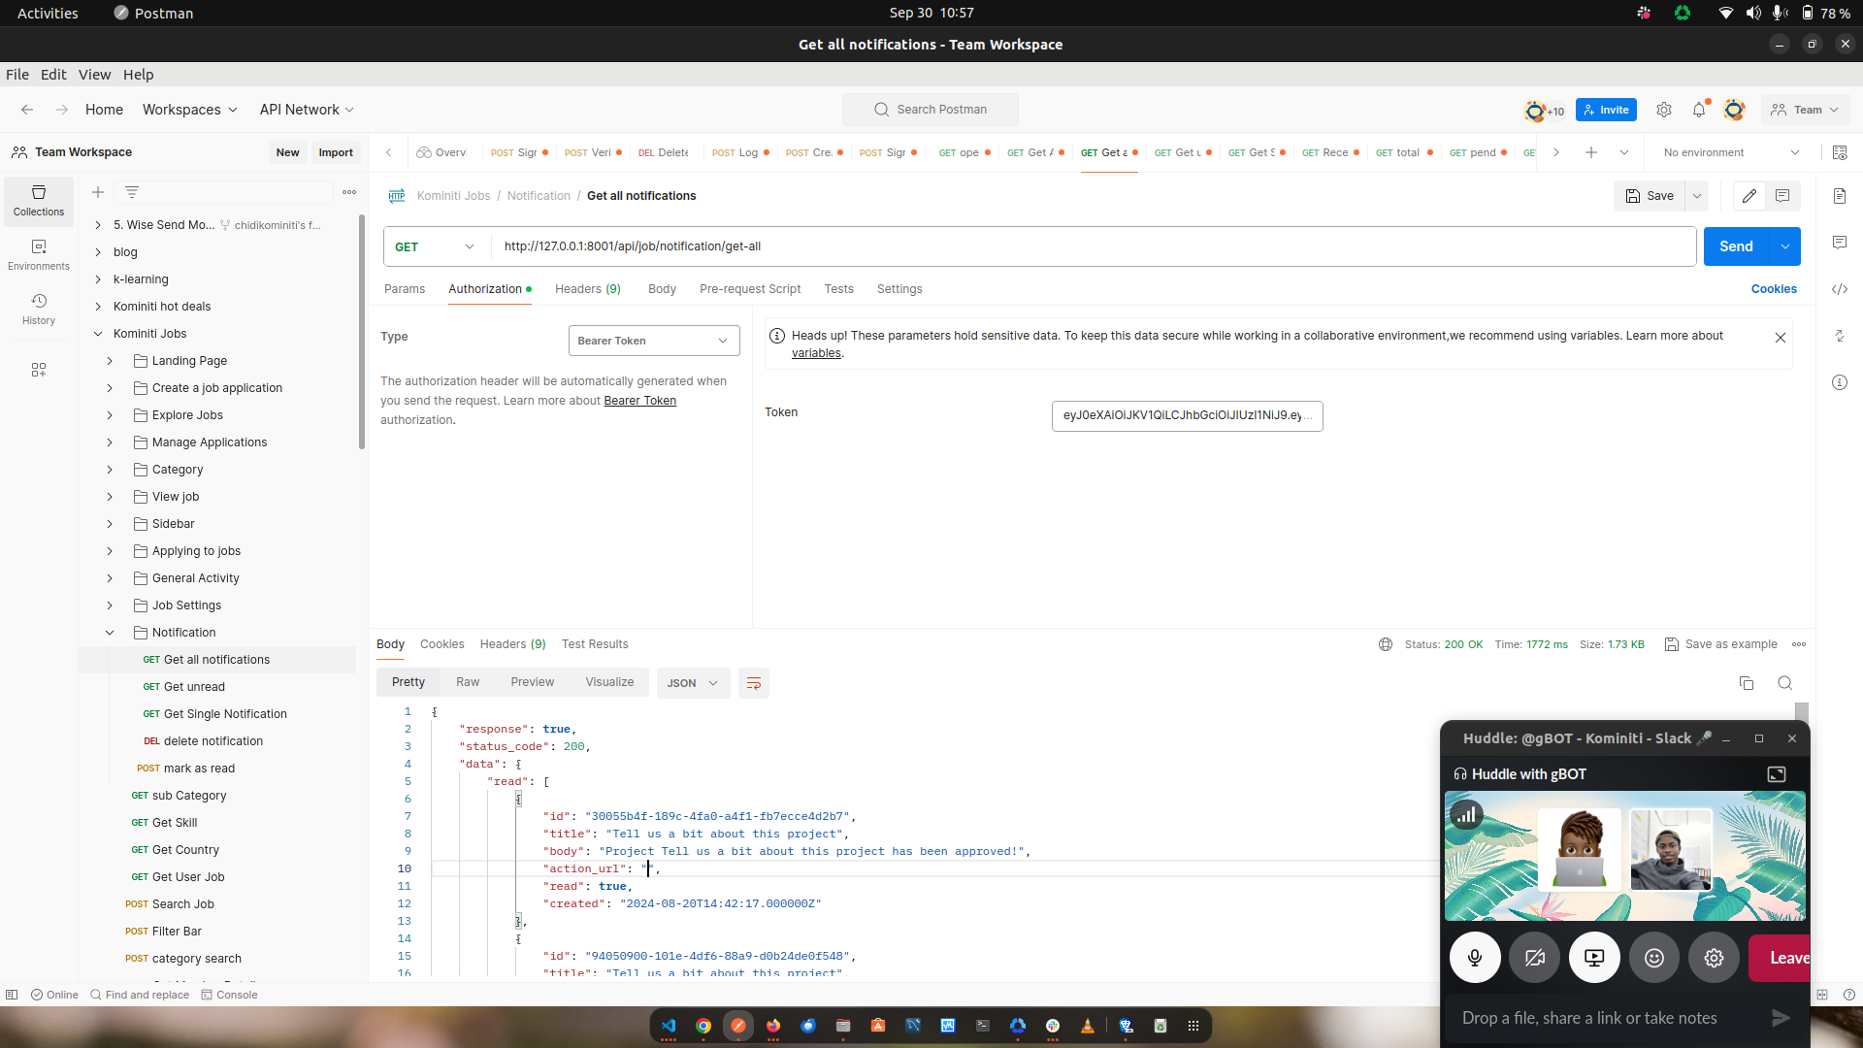The image size is (1863, 1048).
Task: Mute microphone in Slack huddle
Action: 1474,958
